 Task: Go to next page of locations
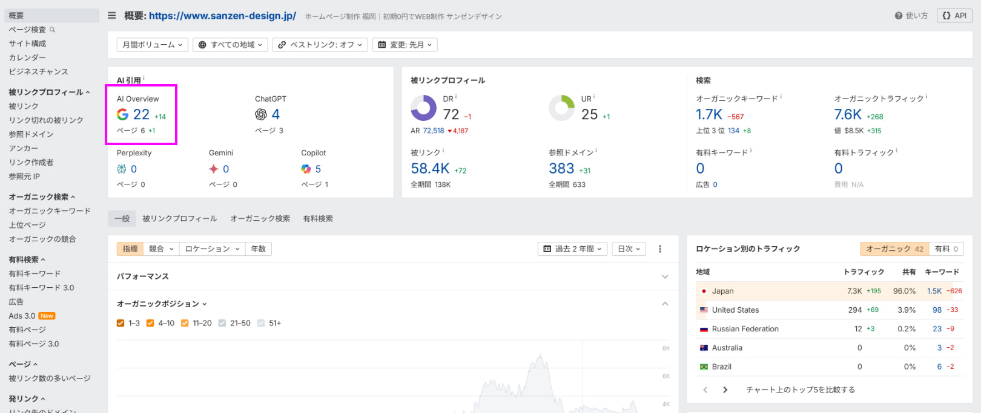(725, 390)
